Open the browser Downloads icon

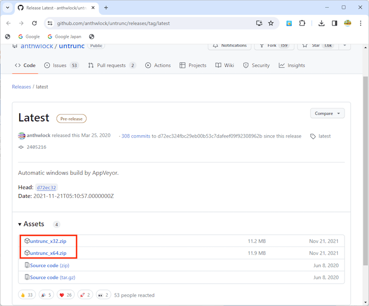point(321,23)
